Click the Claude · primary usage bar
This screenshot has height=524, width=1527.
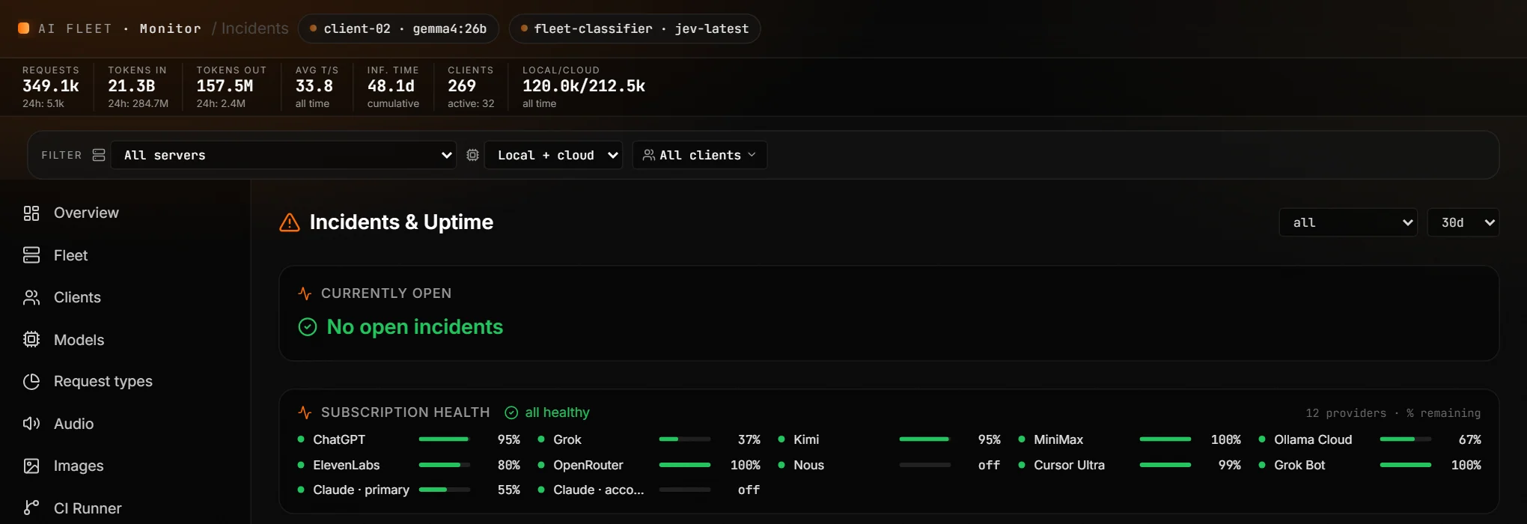[445, 490]
